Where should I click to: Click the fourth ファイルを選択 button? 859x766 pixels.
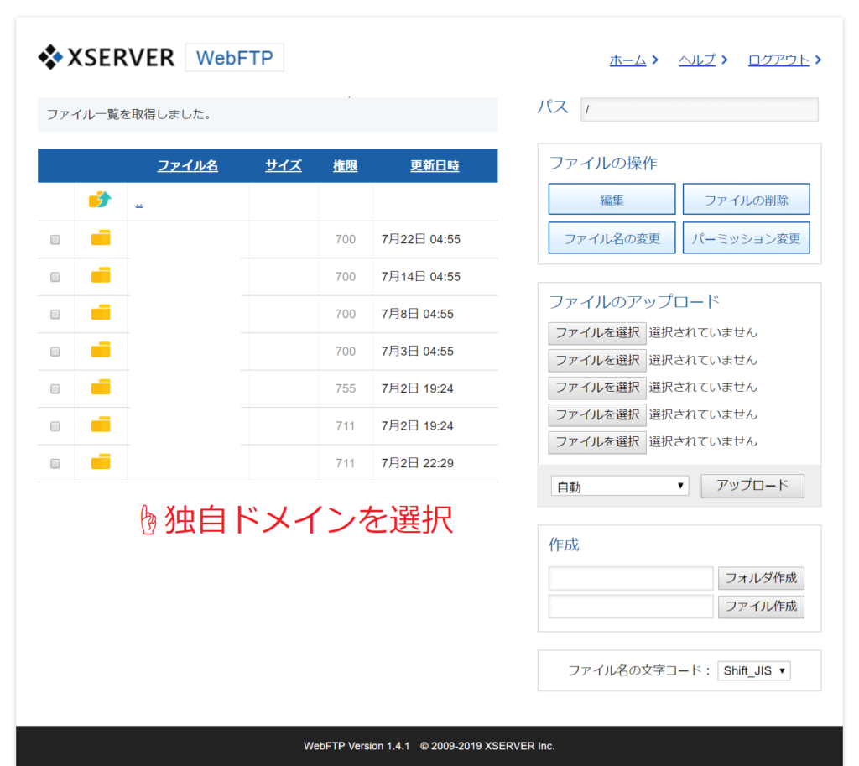[x=597, y=414]
